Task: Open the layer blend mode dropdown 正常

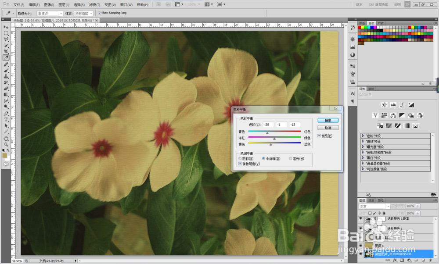Action: (x=374, y=206)
